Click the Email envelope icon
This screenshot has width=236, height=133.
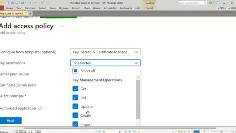tap(17, 3)
